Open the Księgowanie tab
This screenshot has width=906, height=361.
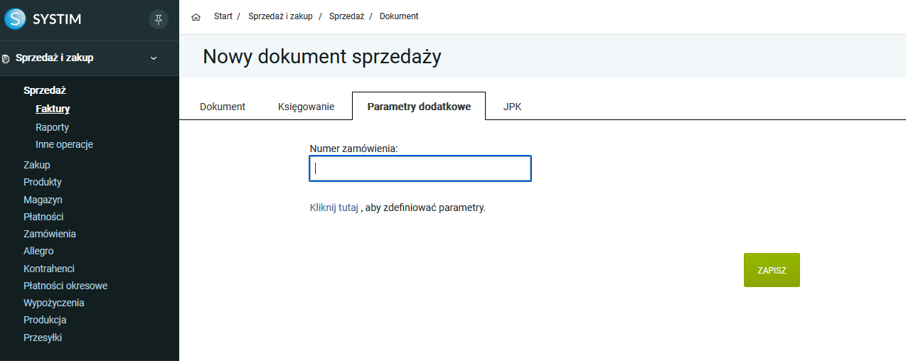tap(306, 107)
